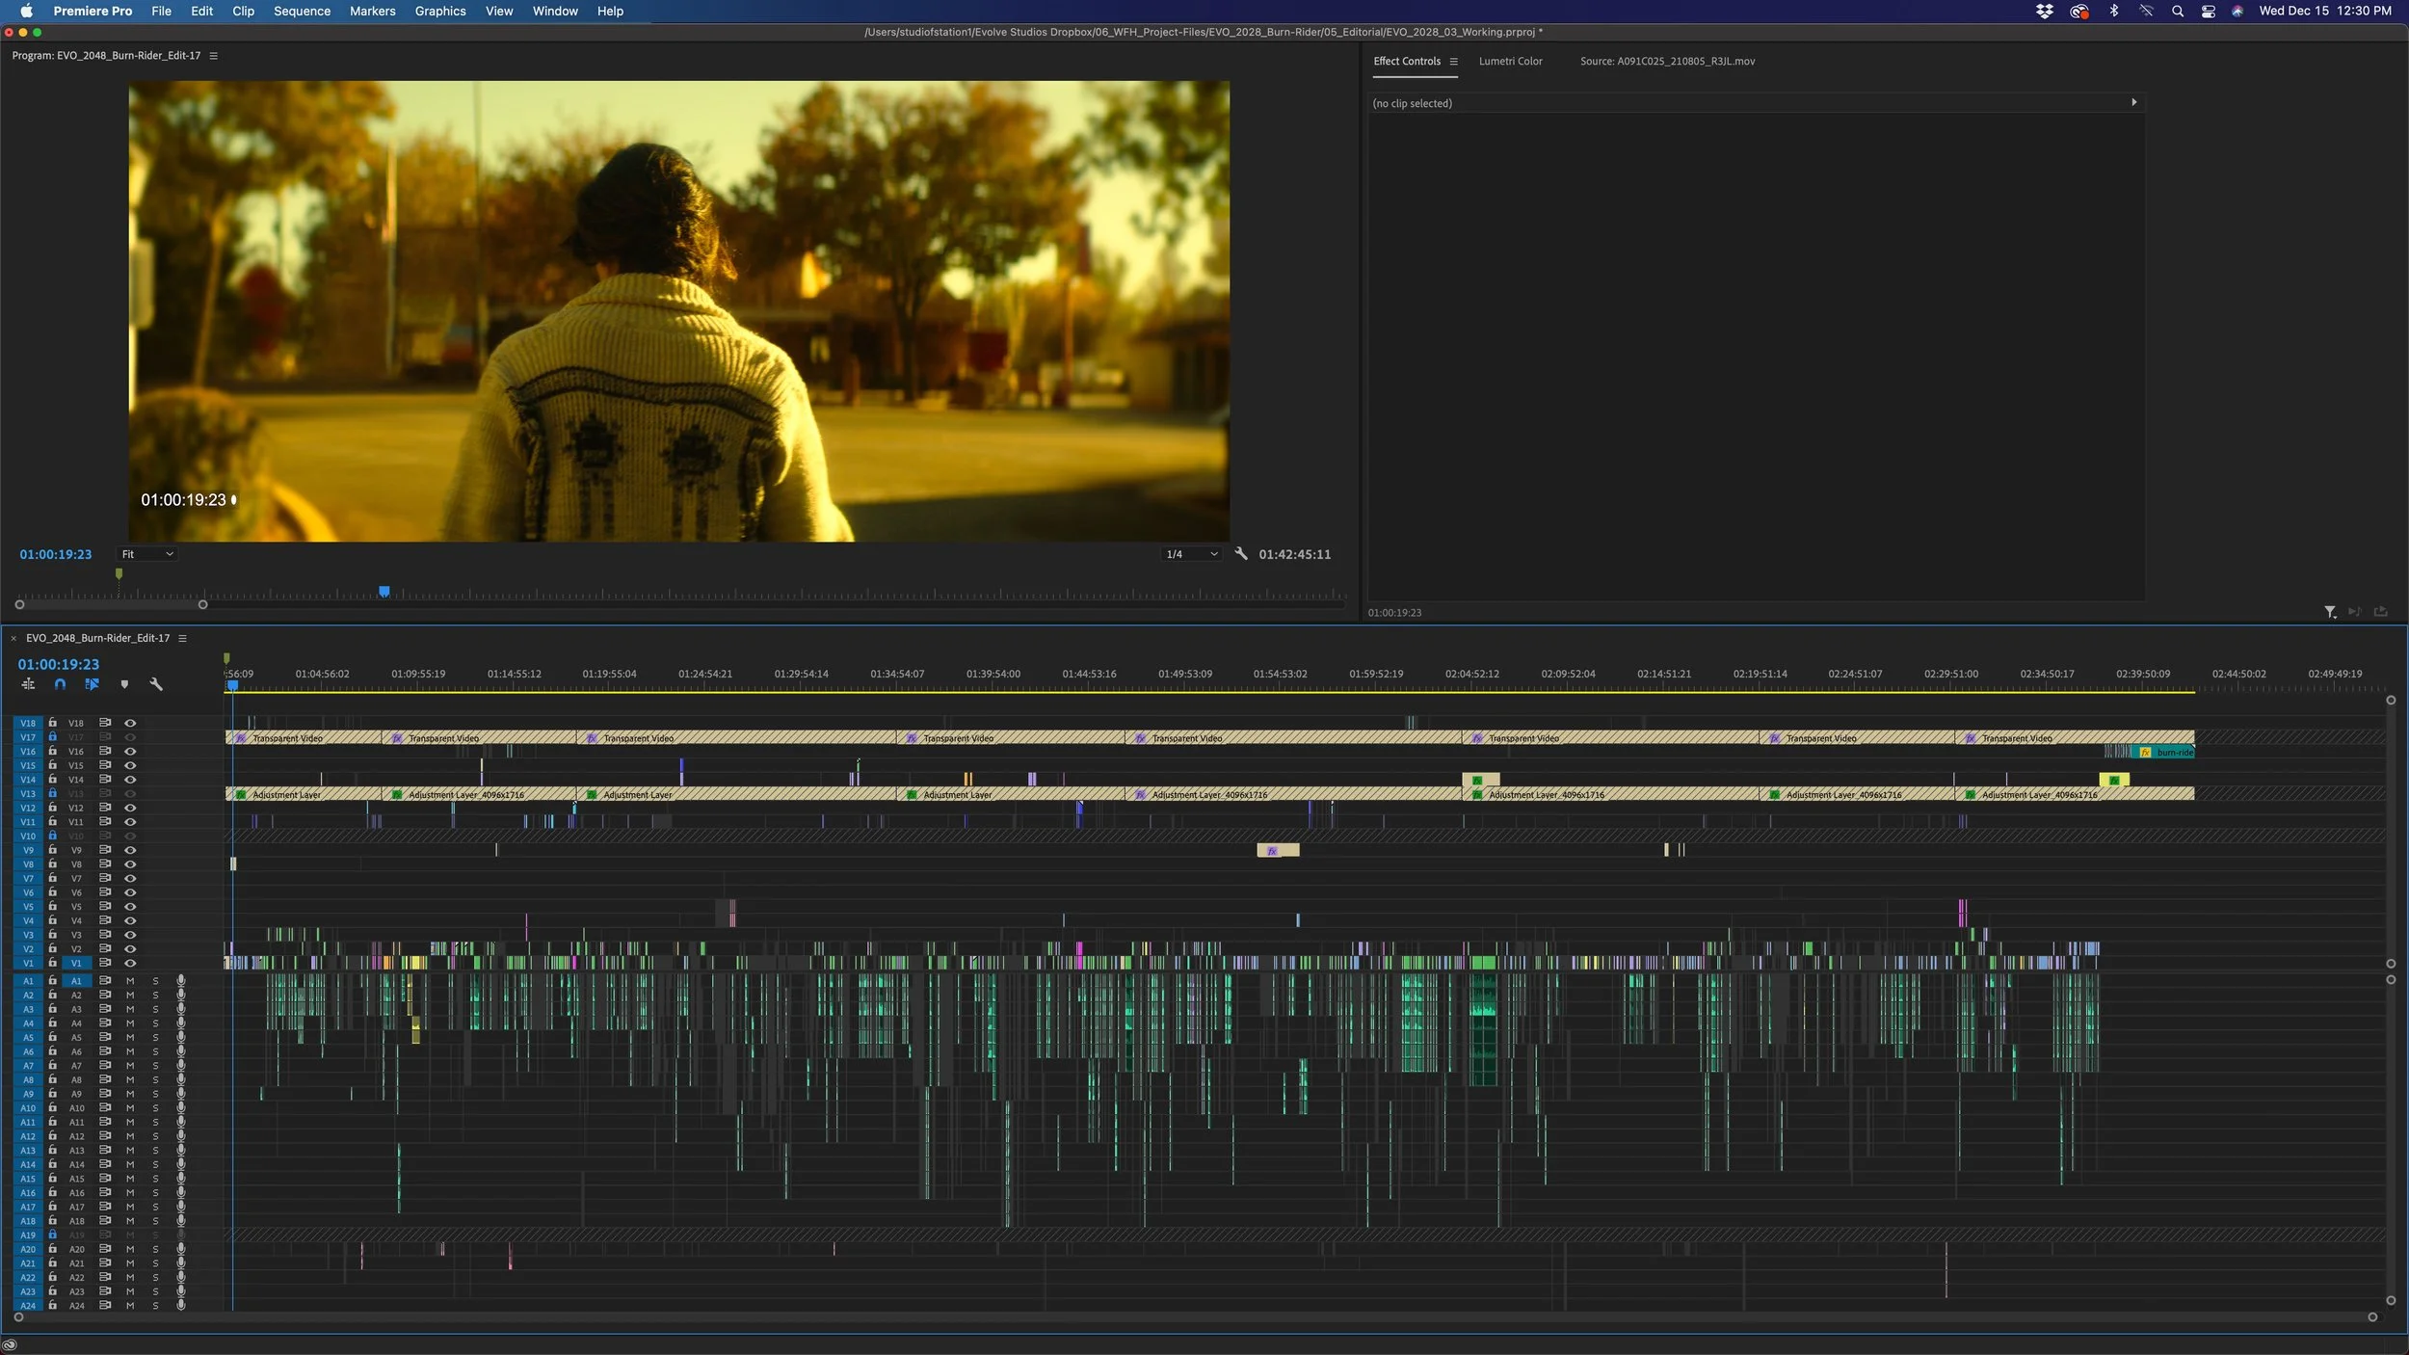Switch to the Lumetri Color tab

point(1510,62)
